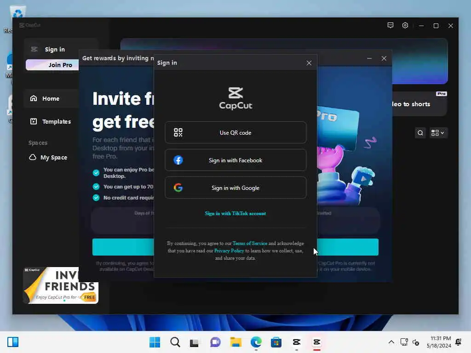This screenshot has width=471, height=353.
Task: Open File Explorer from taskbar
Action: [236, 342]
